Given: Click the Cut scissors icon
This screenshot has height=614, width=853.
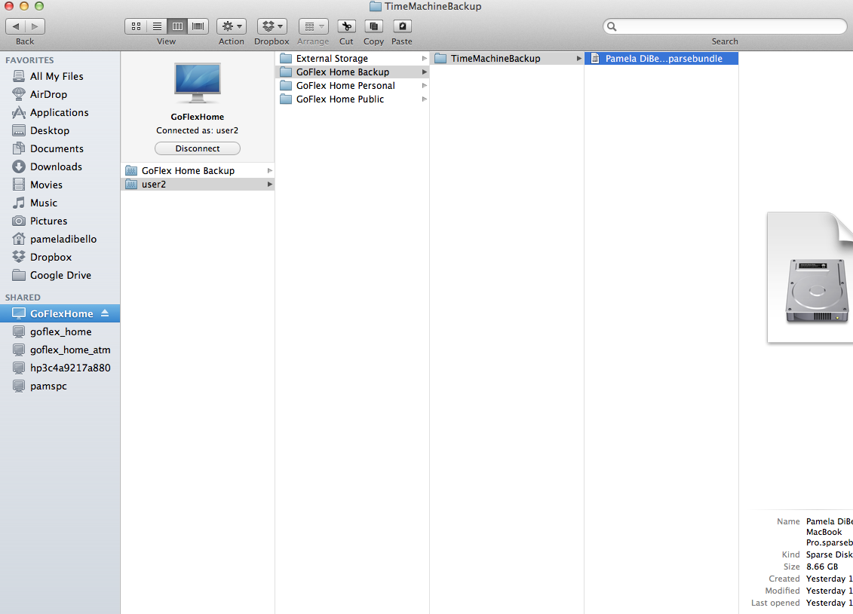Looking at the screenshot, I should [346, 26].
